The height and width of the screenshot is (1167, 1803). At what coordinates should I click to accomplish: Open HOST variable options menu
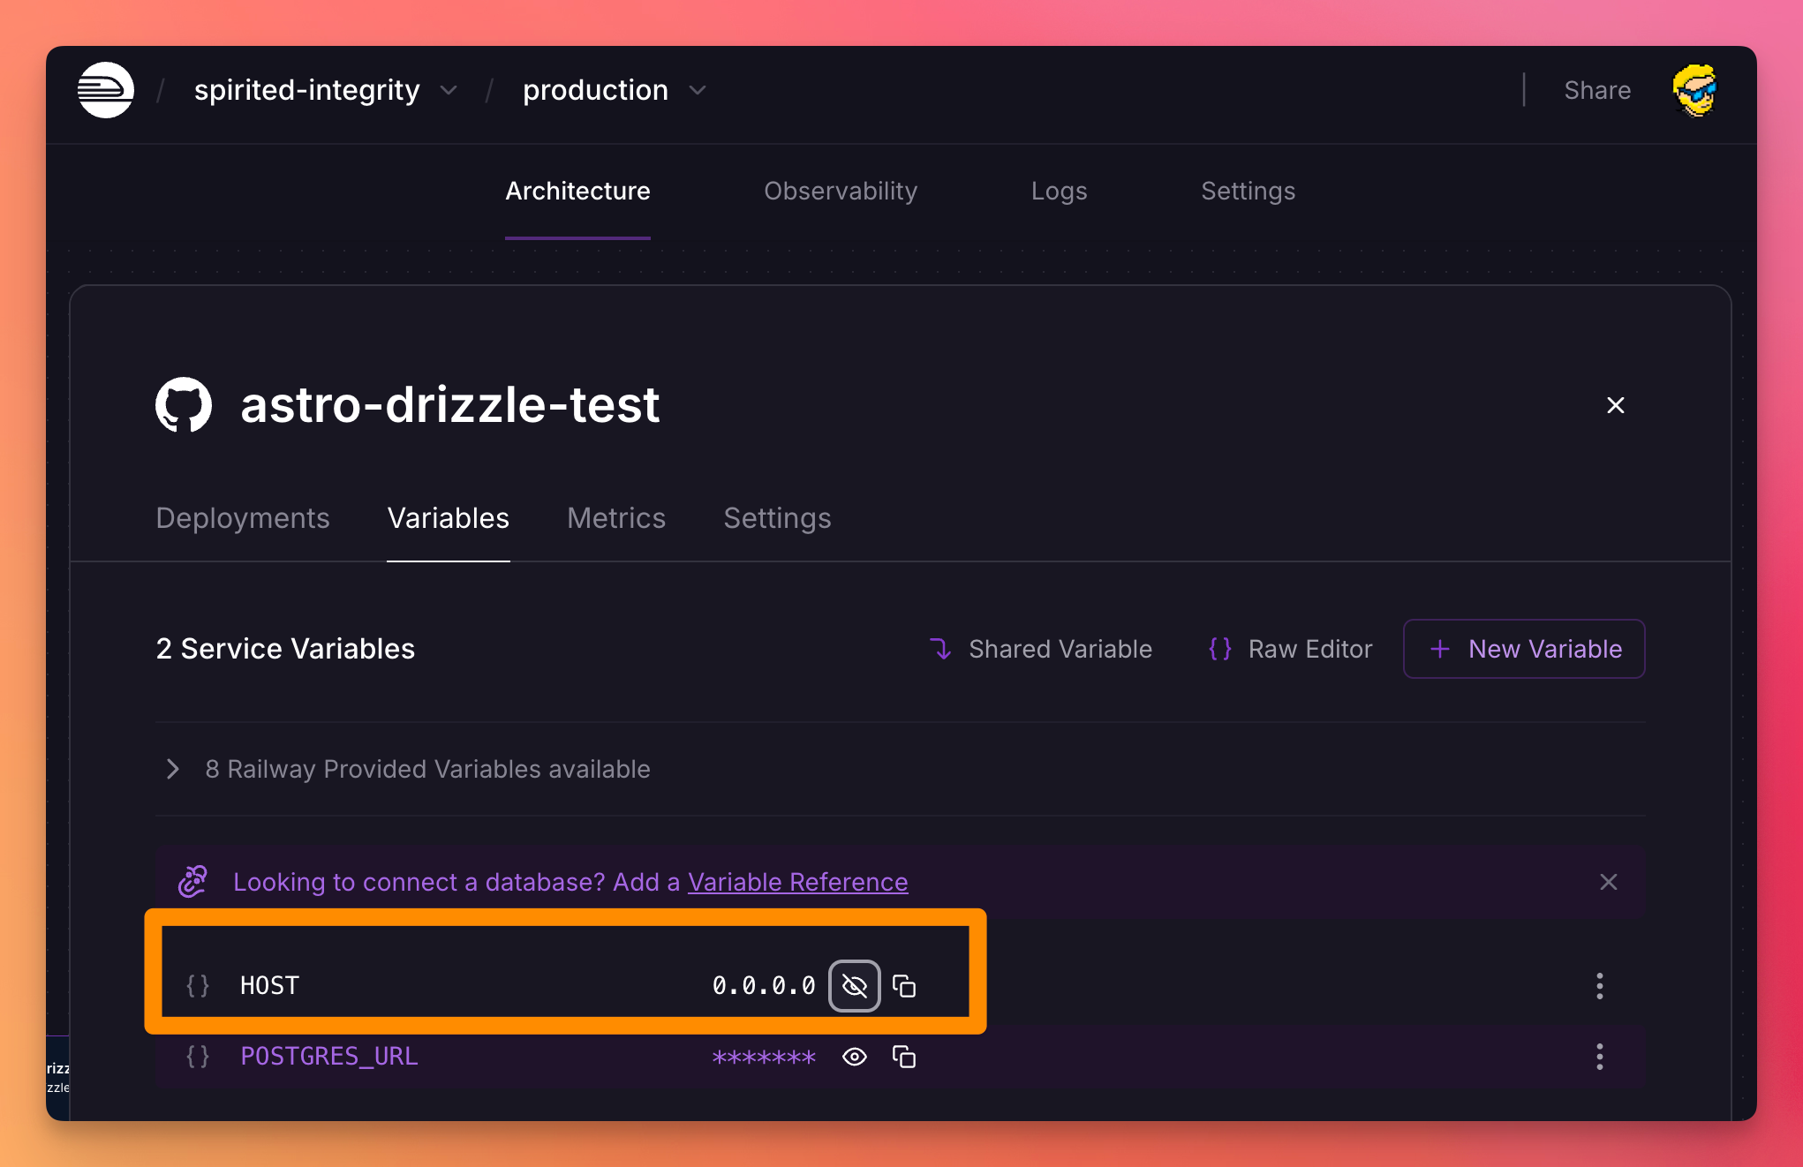click(1599, 986)
